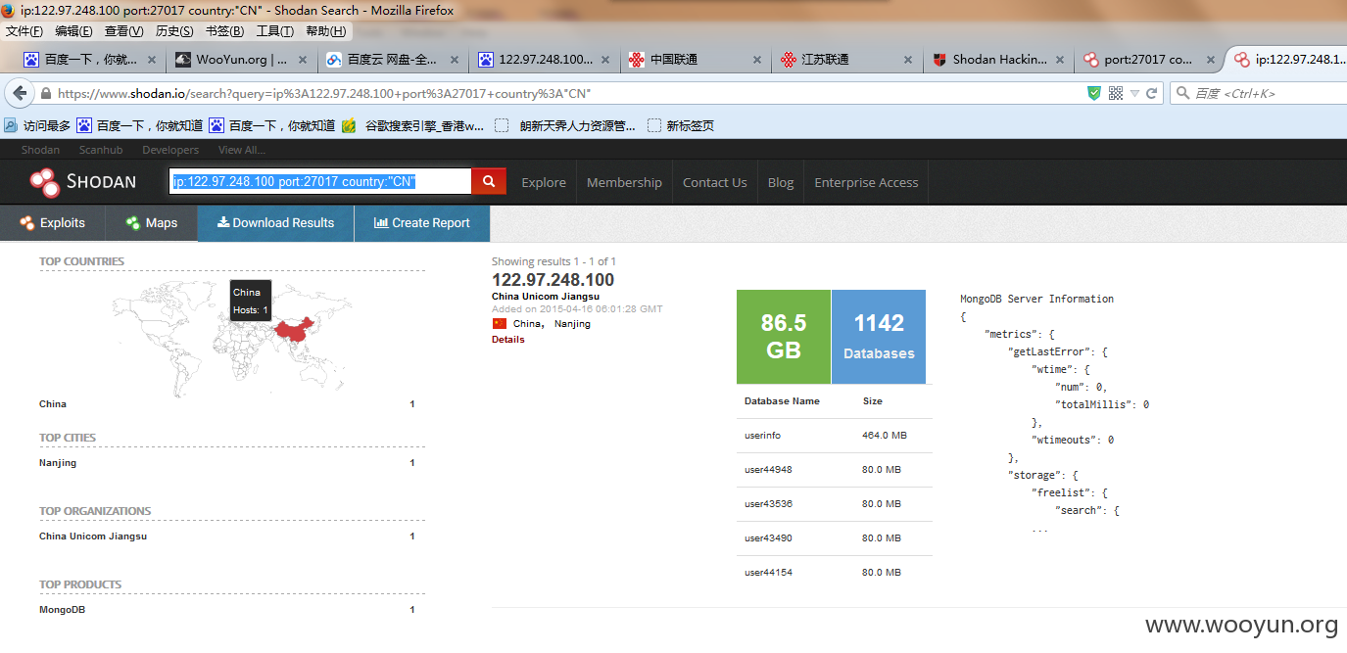Select China in Top Countries list

53,404
